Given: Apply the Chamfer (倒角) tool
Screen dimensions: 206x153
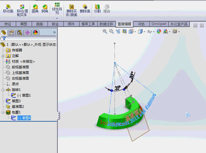Looking at the screenshot, I should tap(45, 9).
